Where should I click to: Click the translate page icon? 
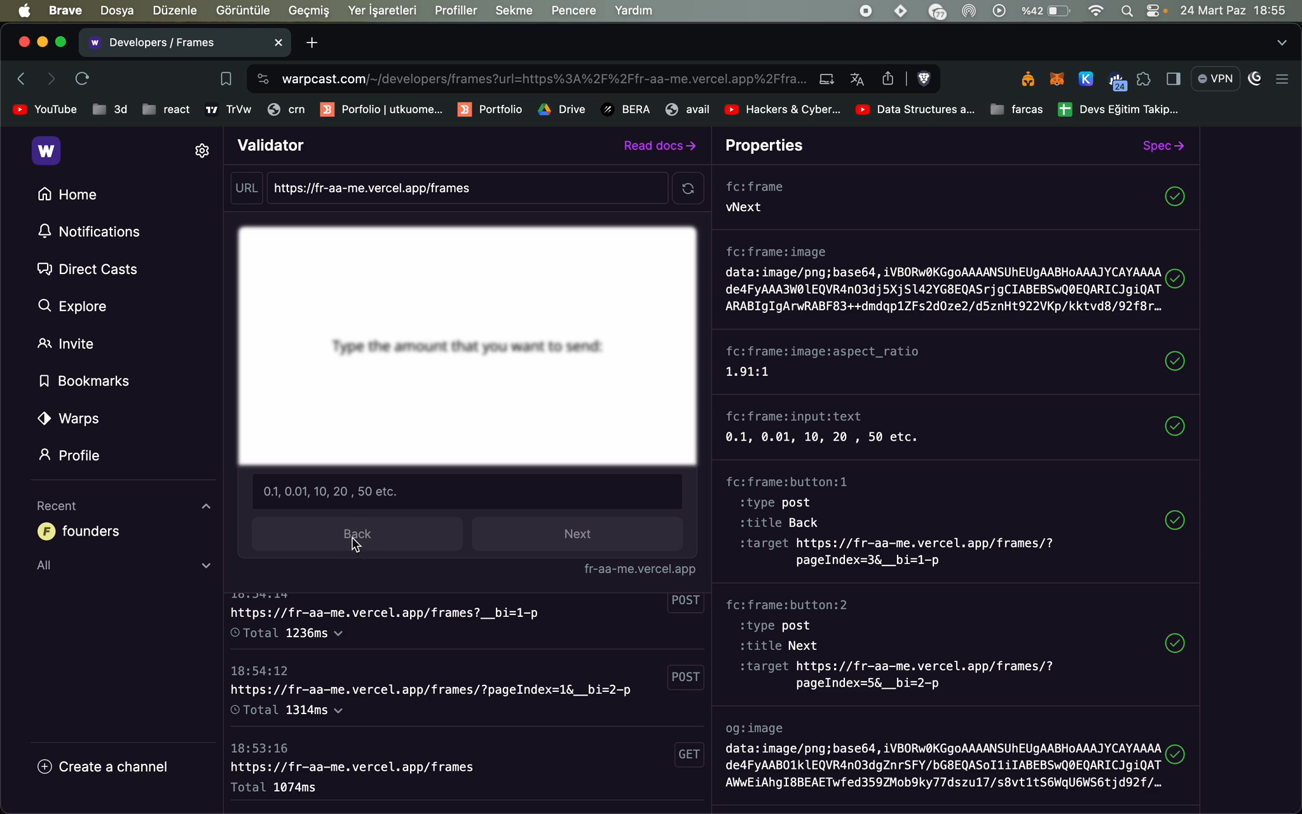point(857,79)
